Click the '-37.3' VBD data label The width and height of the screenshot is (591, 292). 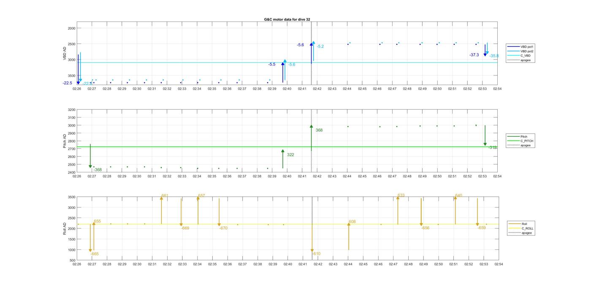point(474,55)
